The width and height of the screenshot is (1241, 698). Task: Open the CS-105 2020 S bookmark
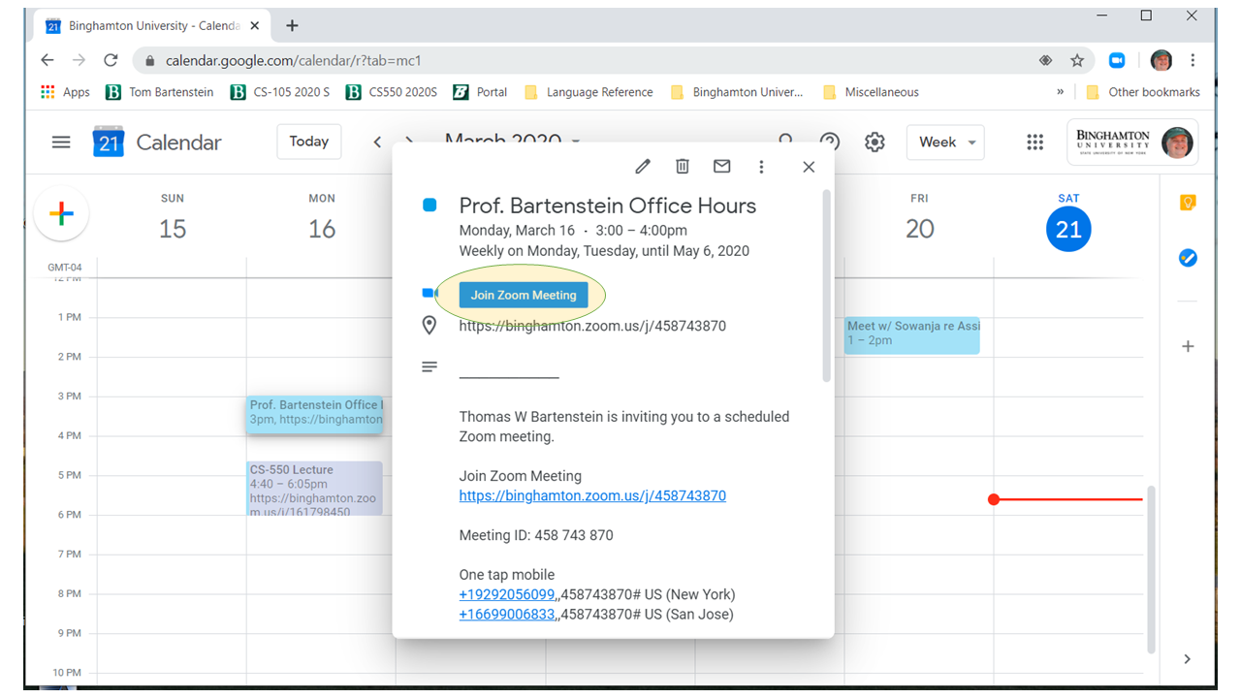(x=280, y=92)
